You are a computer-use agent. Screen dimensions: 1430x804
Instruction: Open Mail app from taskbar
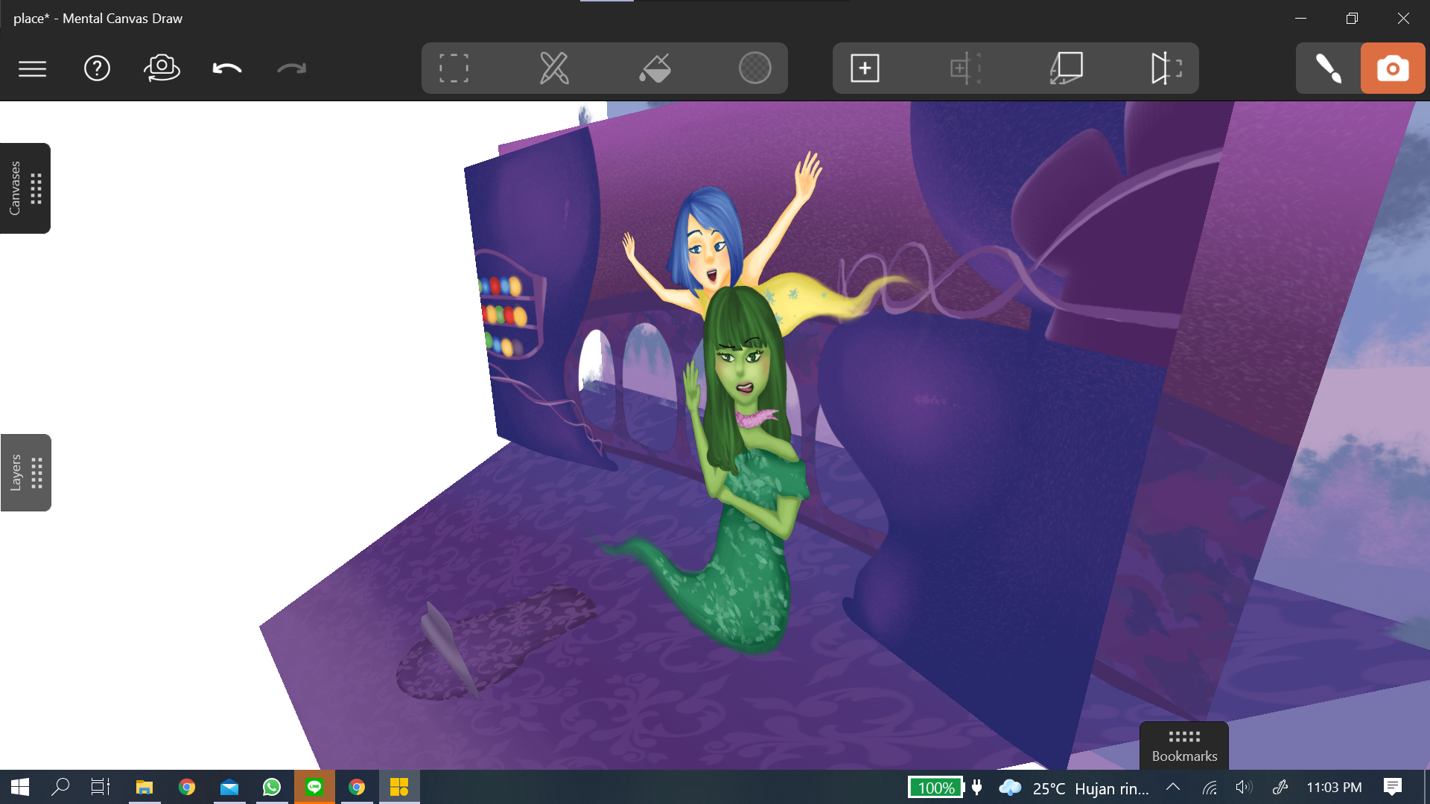pos(229,787)
